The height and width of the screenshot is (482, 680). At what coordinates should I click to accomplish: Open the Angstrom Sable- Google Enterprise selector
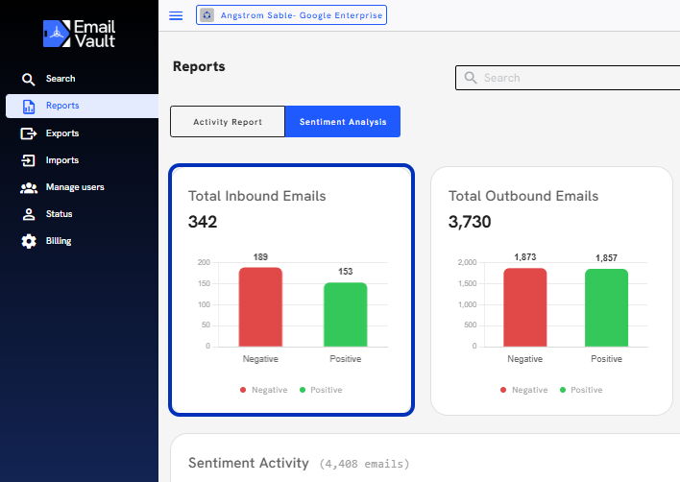(x=291, y=15)
